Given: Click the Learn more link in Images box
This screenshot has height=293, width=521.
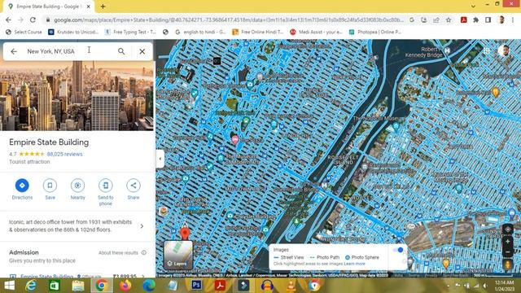Looking at the screenshot, I should point(355,264).
